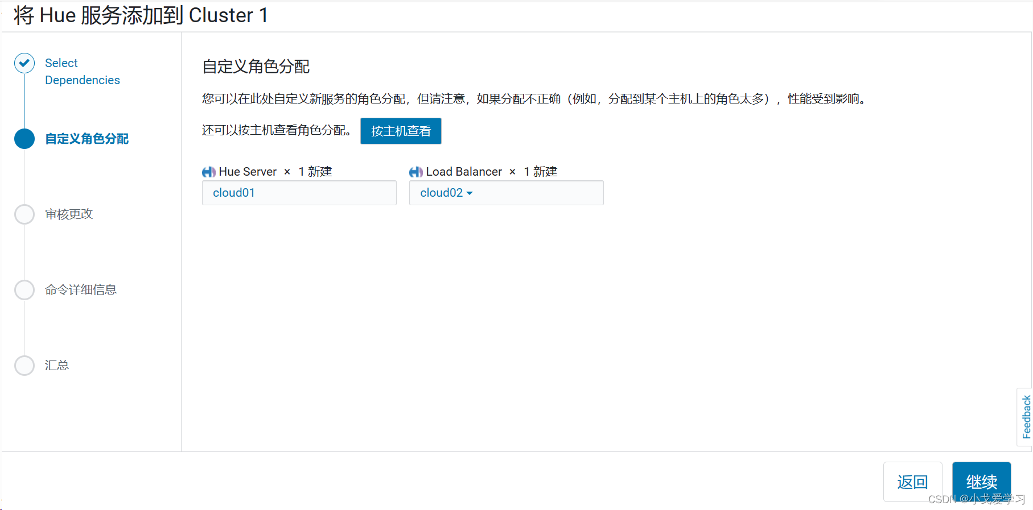
Task: Click the 按主机查看 button
Action: (x=401, y=131)
